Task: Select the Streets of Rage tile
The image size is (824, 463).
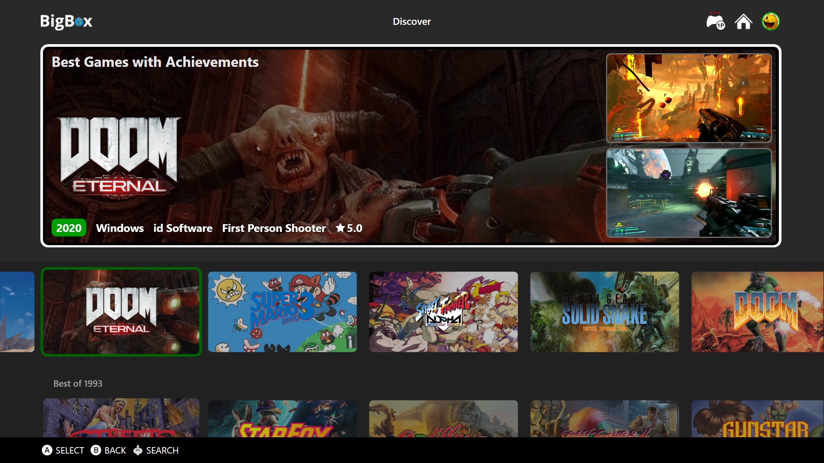Action: 121,418
